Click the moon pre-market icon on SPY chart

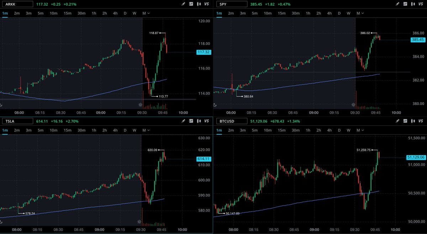click(x=215, y=105)
